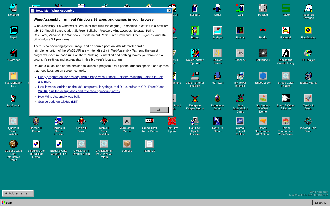Select Sid Meier's SimGolf Demo icon
Viewport: 330px width, 206px height.
pyautogui.click(x=263, y=98)
